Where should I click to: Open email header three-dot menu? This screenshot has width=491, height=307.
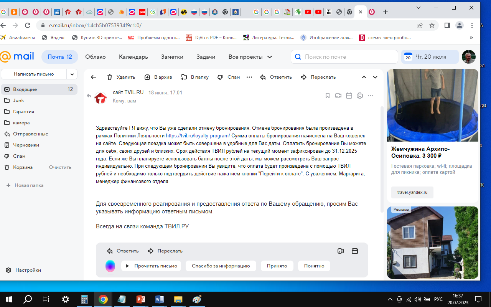(x=371, y=96)
